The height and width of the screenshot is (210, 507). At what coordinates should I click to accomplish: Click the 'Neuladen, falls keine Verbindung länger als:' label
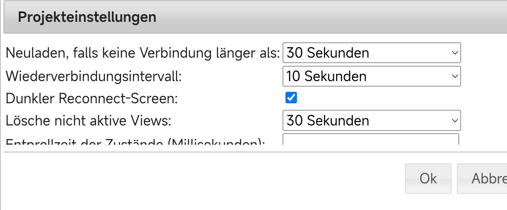point(143,53)
